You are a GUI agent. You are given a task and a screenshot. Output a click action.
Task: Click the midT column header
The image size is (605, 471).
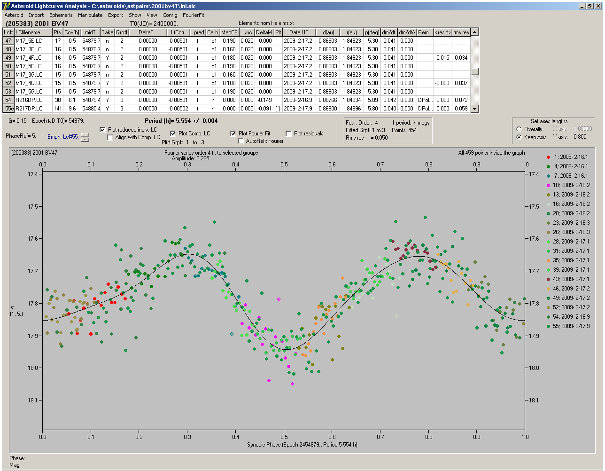(x=91, y=32)
